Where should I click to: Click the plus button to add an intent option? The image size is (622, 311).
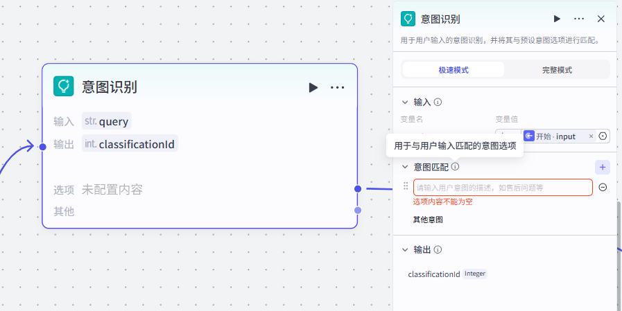pyautogui.click(x=602, y=167)
